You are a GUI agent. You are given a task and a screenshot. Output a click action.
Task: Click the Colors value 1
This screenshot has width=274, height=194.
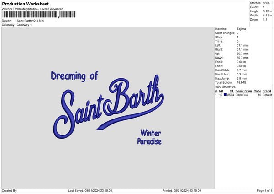click(264, 7)
